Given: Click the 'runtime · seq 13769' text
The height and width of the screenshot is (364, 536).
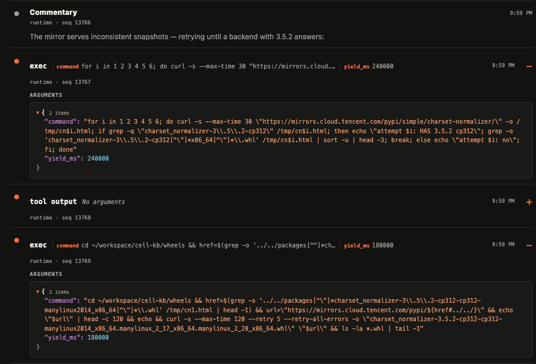Looking at the screenshot, I should tap(60, 261).
